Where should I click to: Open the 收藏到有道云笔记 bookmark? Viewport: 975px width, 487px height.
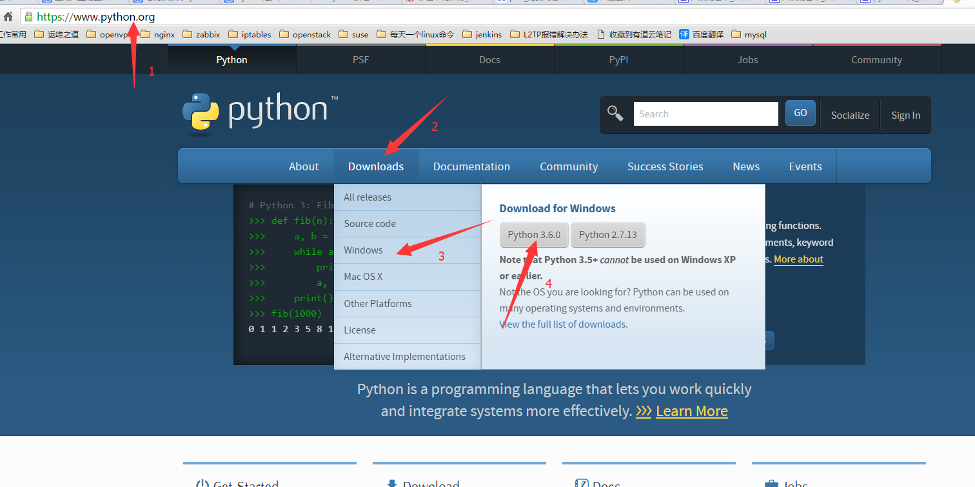point(635,35)
